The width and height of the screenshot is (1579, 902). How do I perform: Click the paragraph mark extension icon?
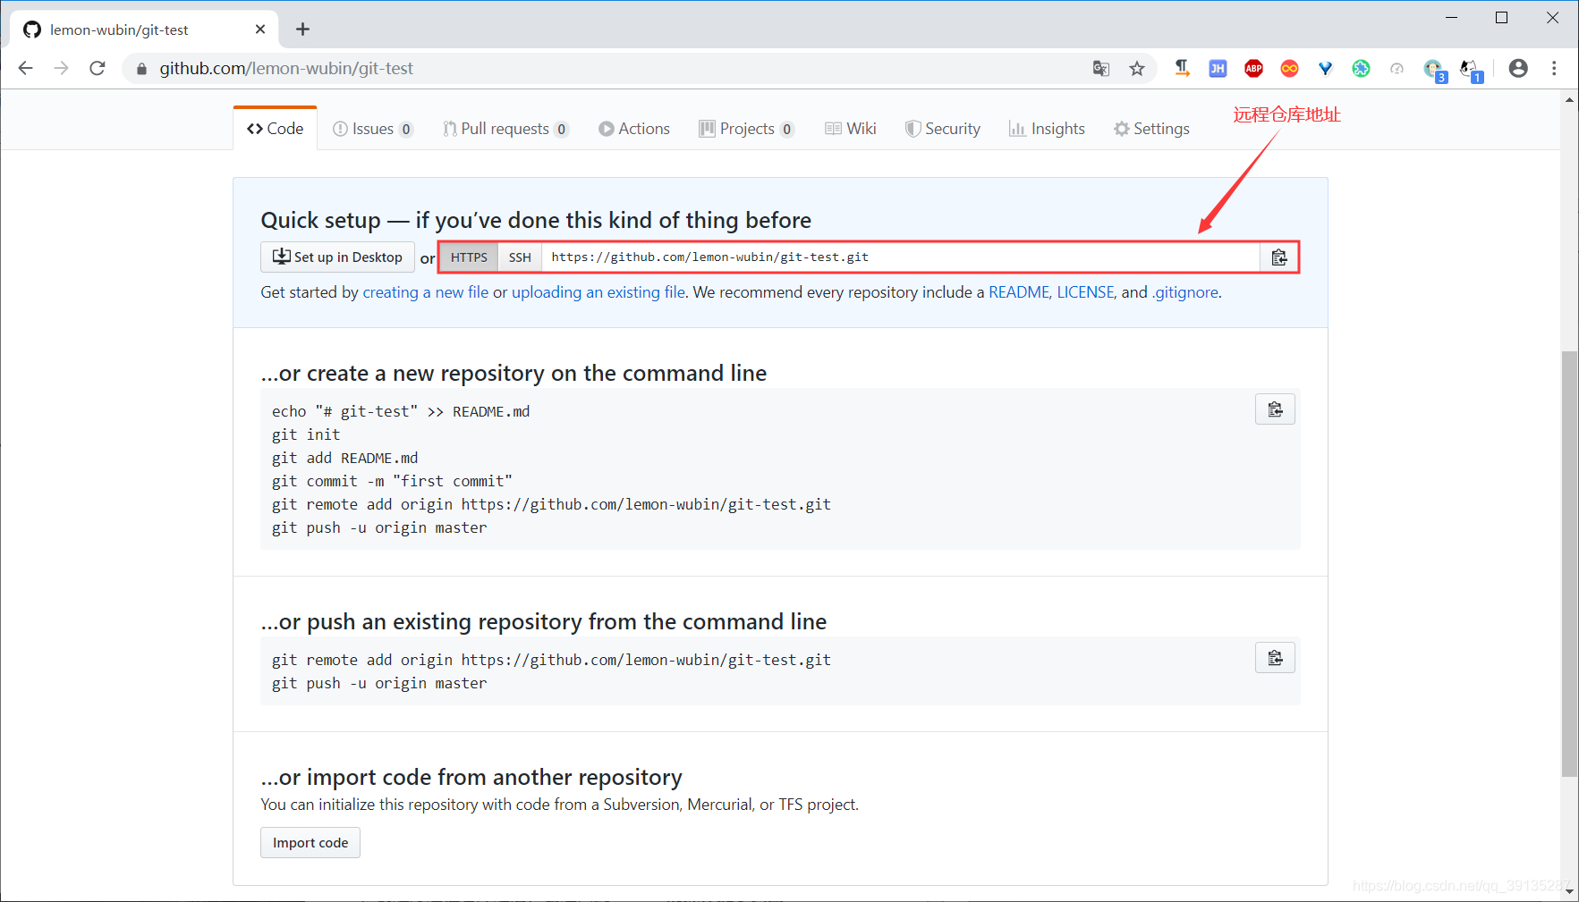[x=1182, y=69]
